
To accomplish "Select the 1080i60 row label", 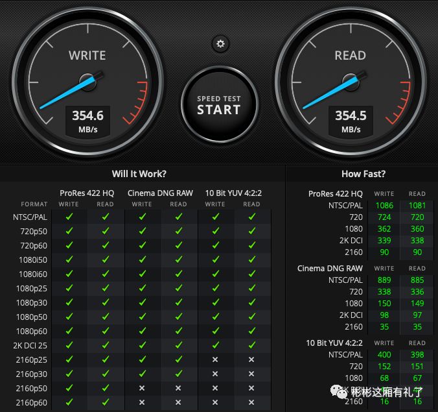I will coord(33,274).
